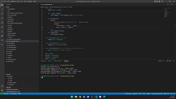Screen dimensions: 176x99
Task: Click the Run Python File play icon
Action: [x=168, y=4]
